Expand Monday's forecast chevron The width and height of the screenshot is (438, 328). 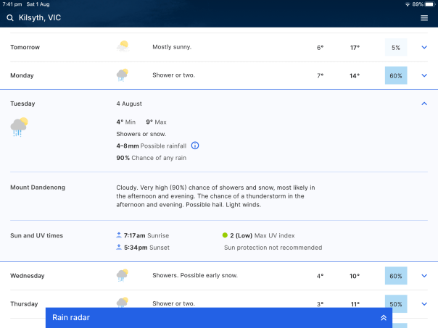point(424,75)
